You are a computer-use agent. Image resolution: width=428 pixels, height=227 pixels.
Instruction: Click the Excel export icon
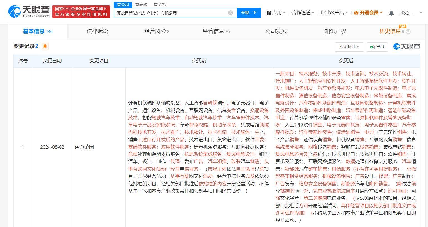[372, 47]
